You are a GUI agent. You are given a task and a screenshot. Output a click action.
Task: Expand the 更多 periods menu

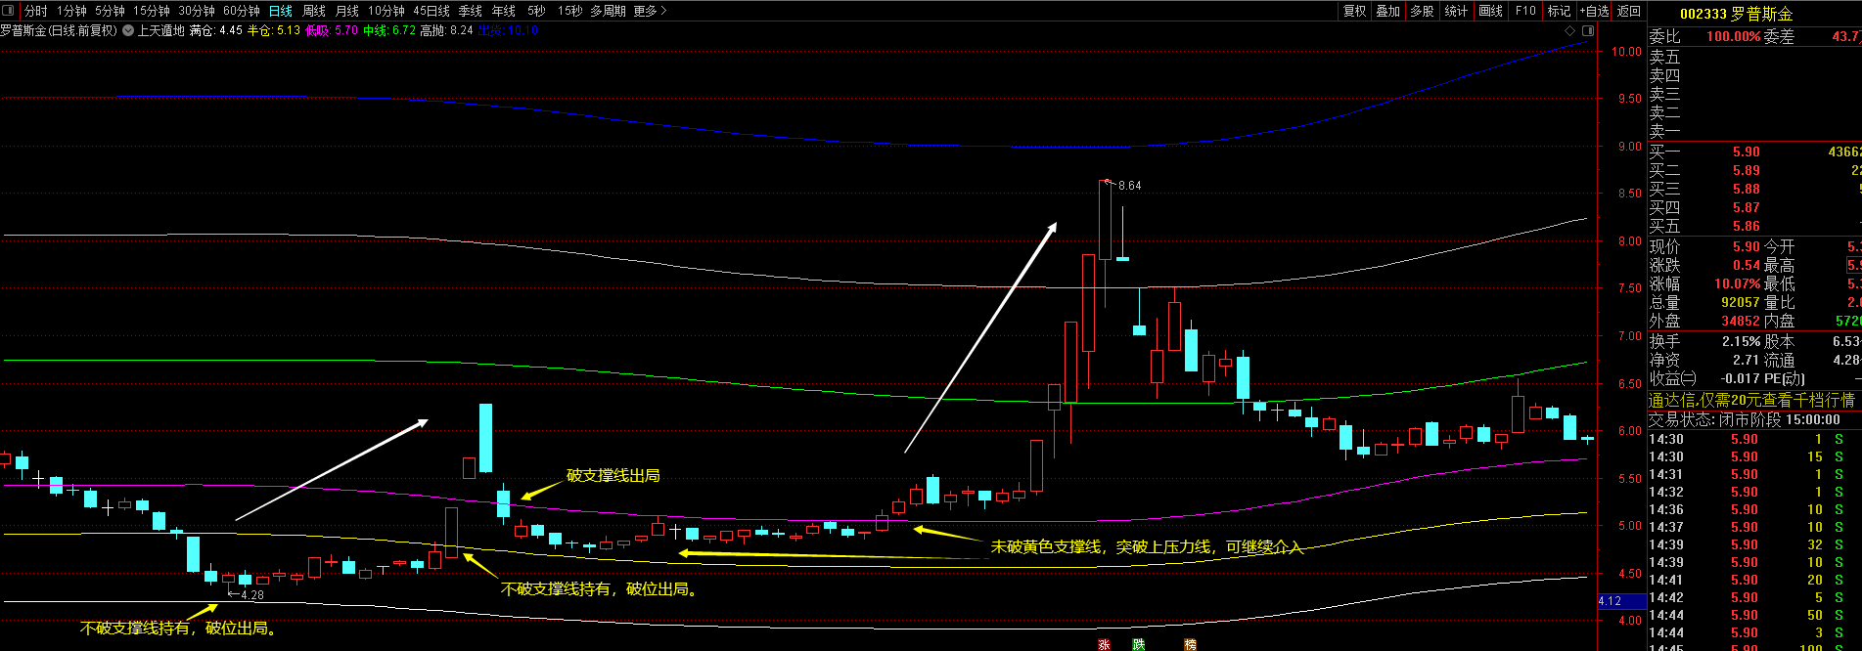pos(650,11)
